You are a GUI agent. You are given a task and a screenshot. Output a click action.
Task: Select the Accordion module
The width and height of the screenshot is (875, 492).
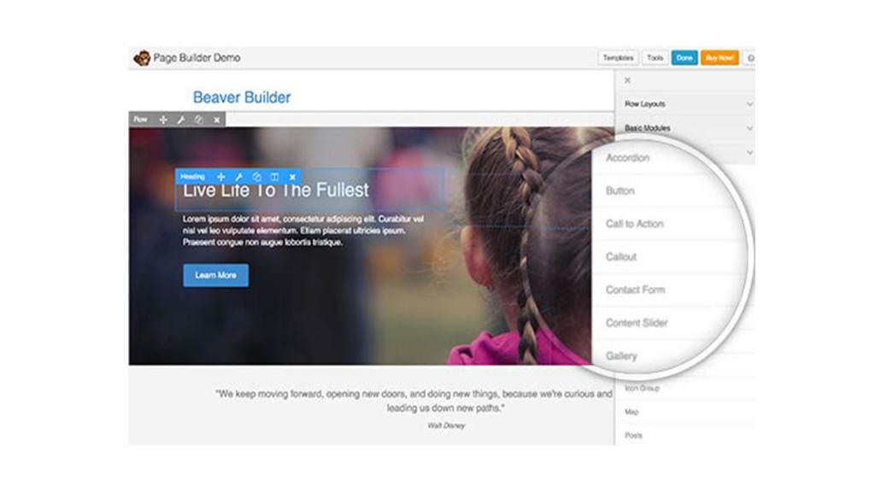628,158
